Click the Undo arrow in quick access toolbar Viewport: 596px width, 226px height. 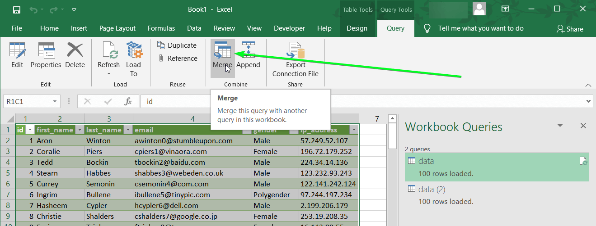tap(34, 9)
